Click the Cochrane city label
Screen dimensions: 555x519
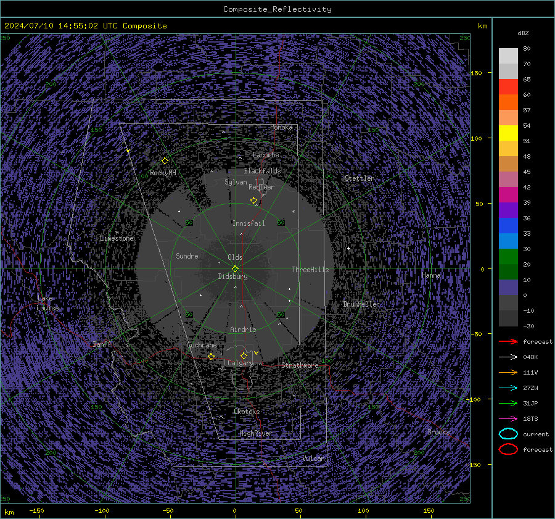click(202, 345)
